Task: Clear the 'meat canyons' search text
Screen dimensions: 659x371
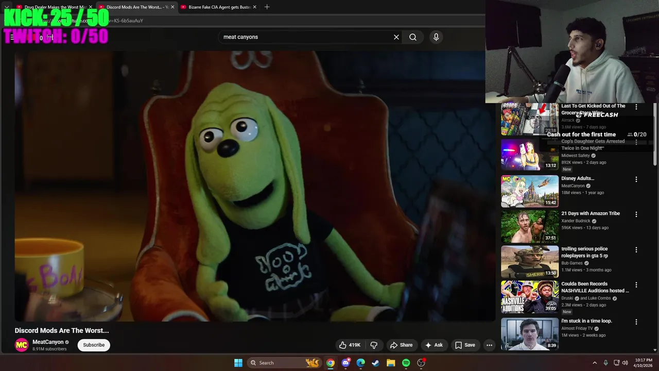Action: [x=396, y=37]
